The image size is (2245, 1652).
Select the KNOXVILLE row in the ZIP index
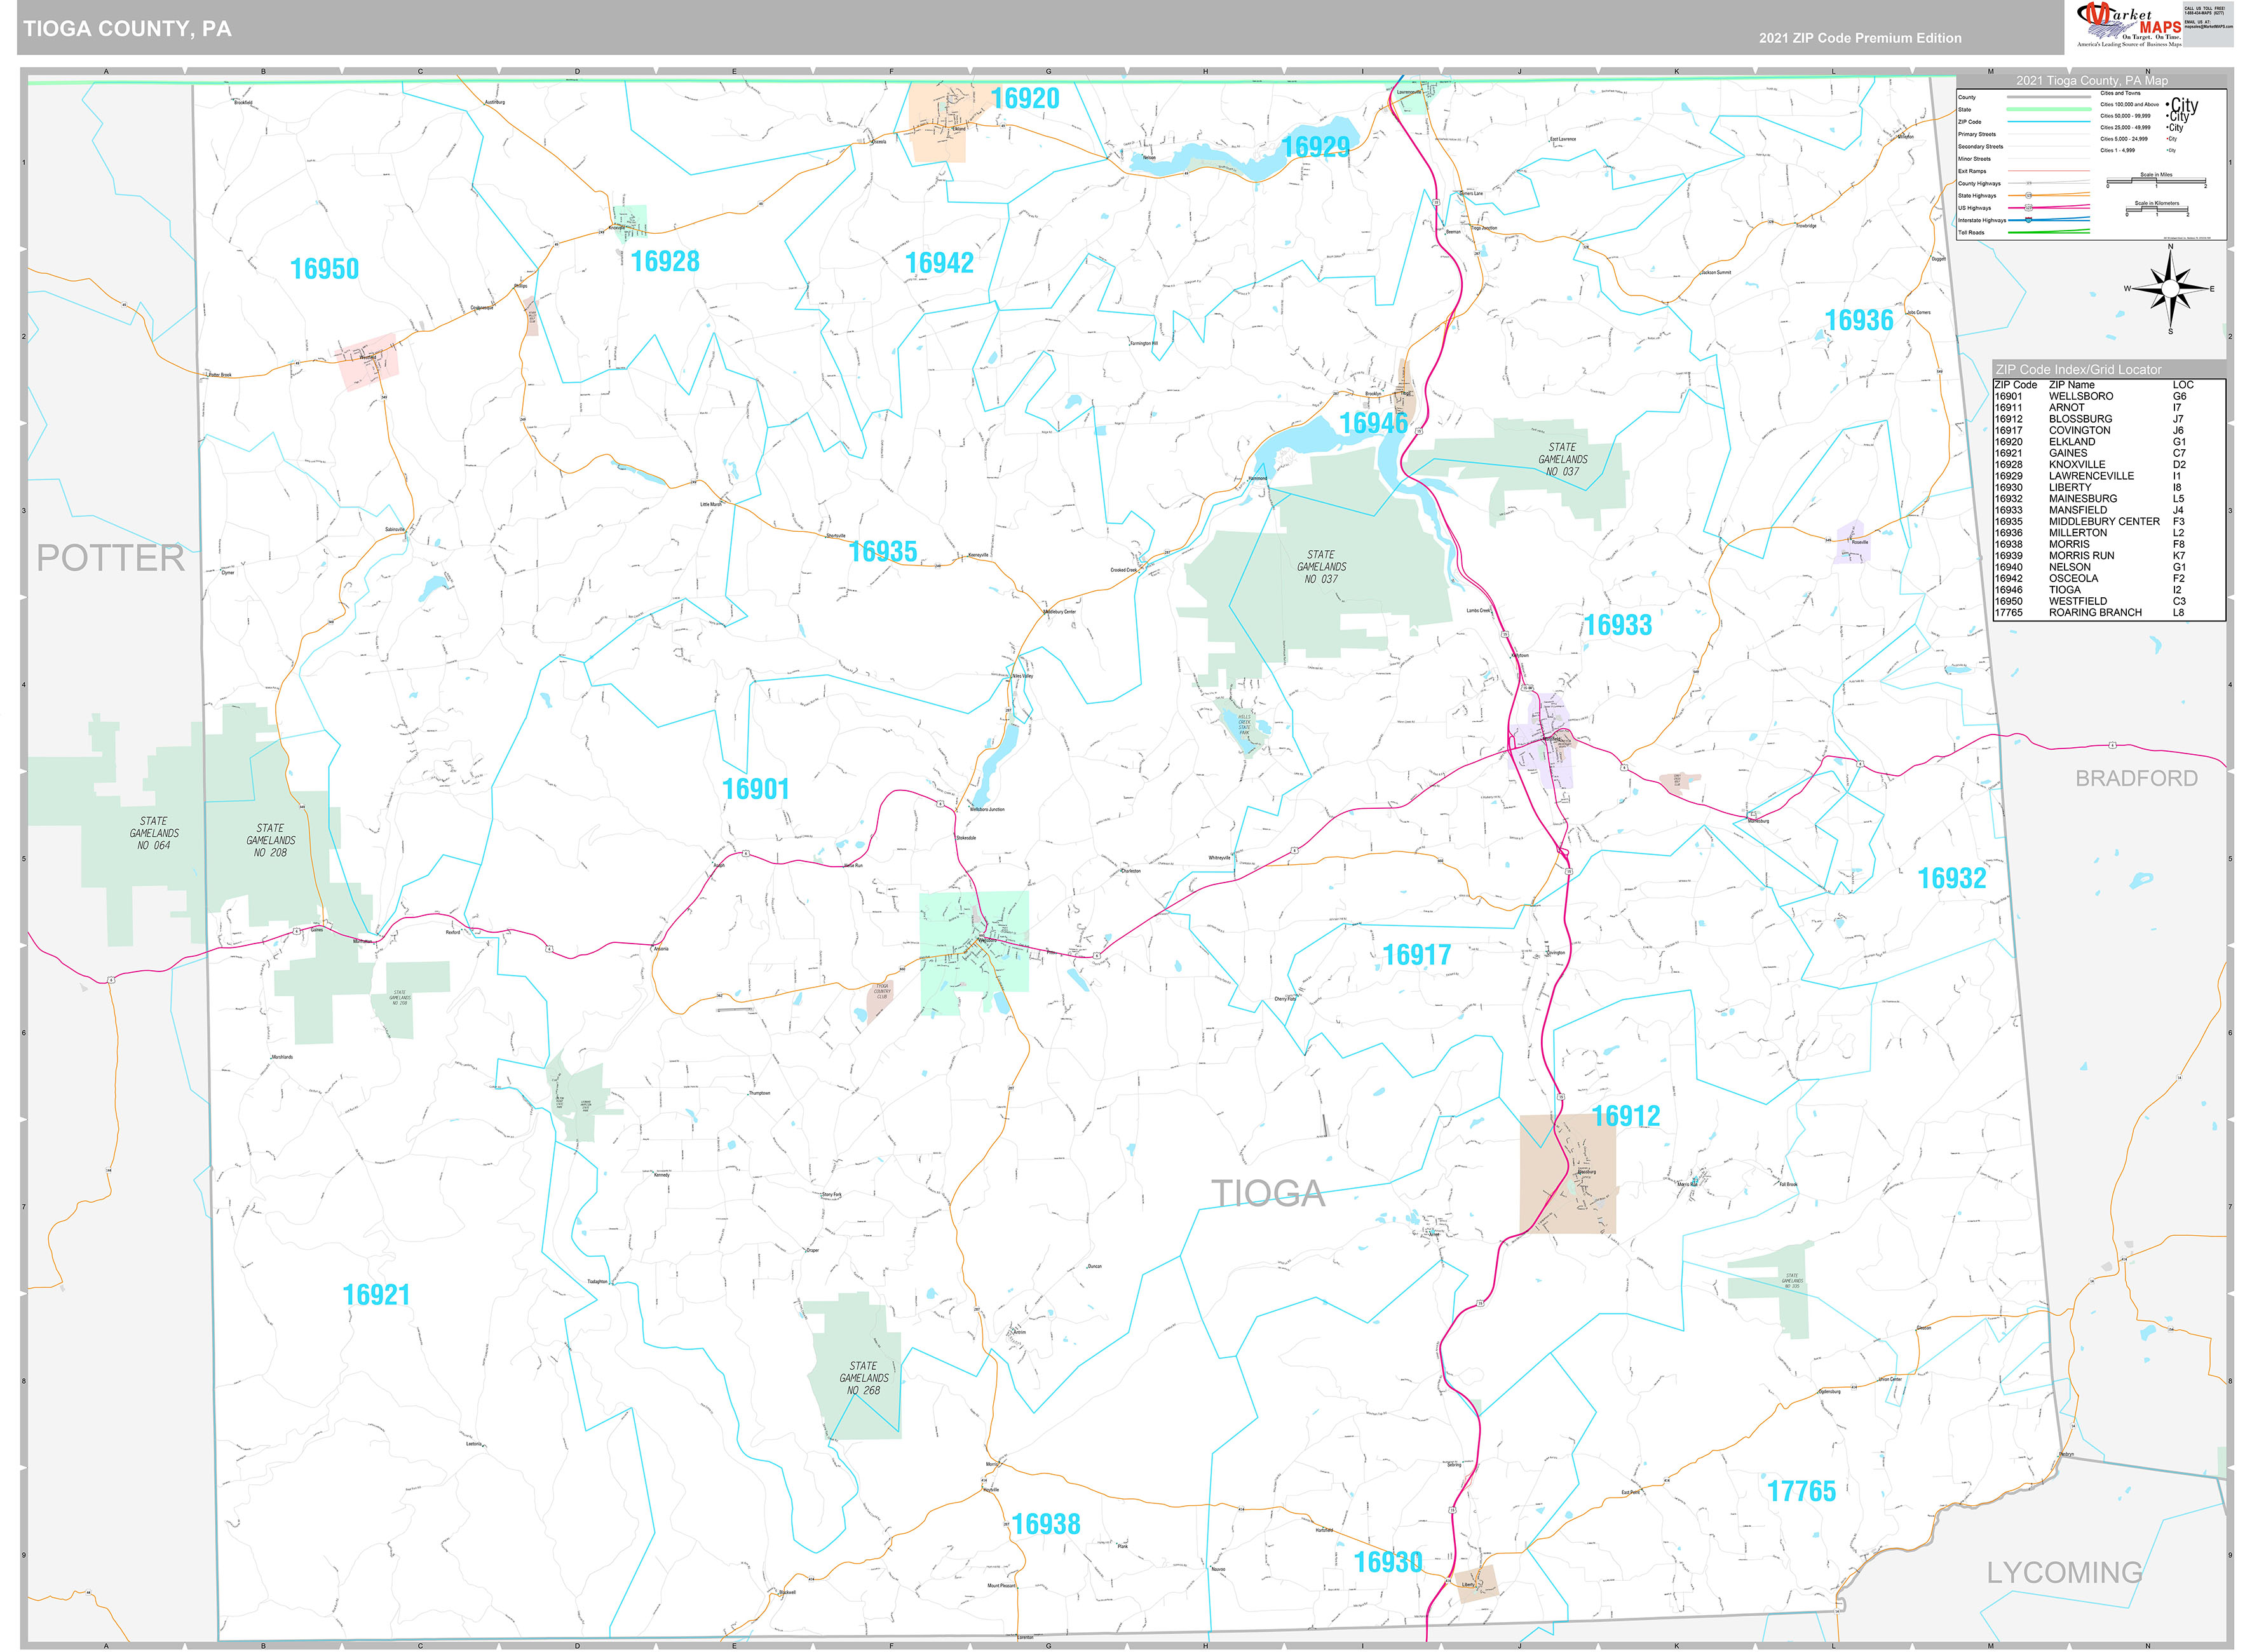coord(2109,465)
